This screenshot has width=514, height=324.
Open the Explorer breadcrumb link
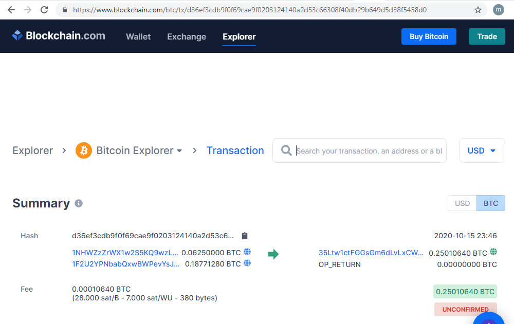coord(33,150)
